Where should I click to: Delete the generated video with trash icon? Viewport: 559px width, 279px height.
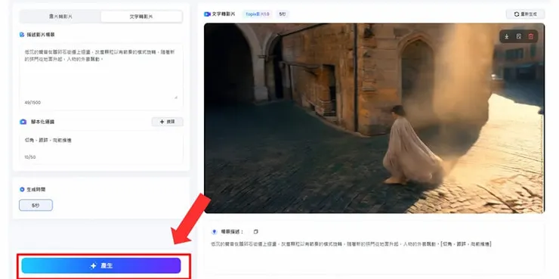click(x=531, y=36)
